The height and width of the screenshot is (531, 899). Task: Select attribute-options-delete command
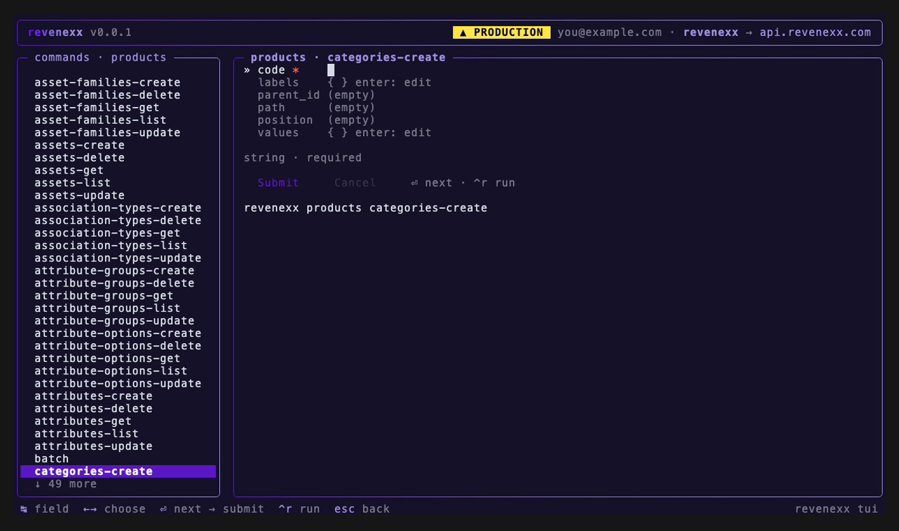coord(118,346)
